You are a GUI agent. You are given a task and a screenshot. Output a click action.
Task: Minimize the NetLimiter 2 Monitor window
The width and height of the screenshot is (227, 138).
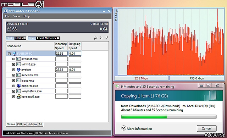(x=104, y=11)
